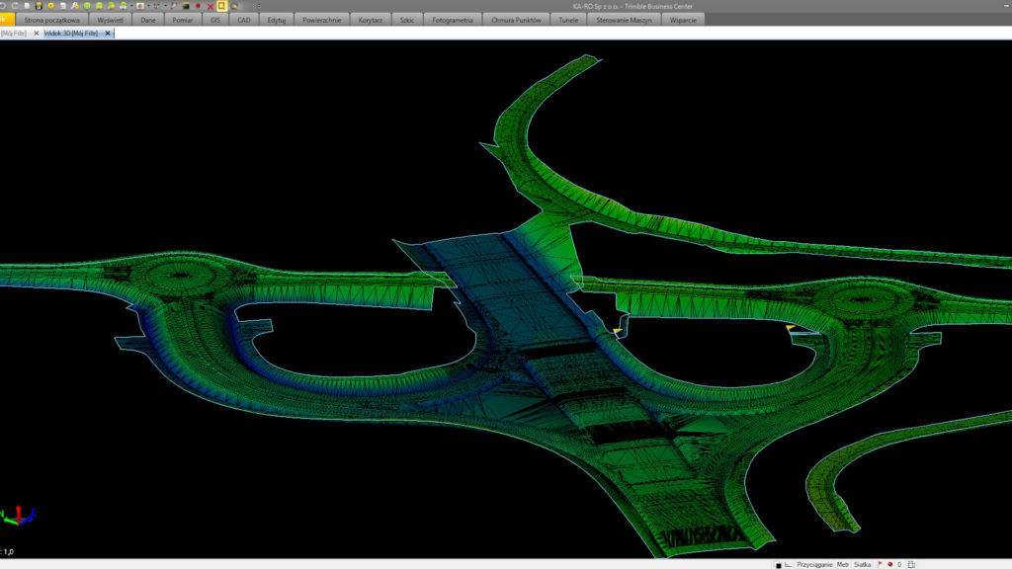This screenshot has width=1012, height=569.
Task: Close the Widok 3D [Mój Filtr] view
Action: pos(108,33)
